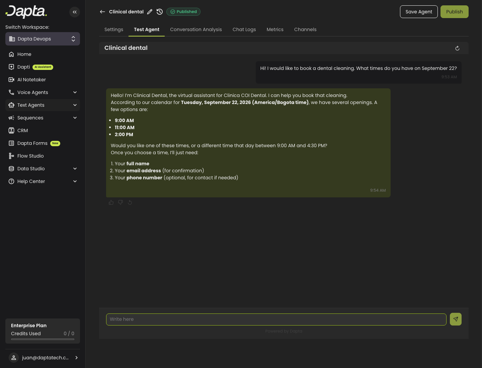Expand the Voice Agents menu

pos(43,92)
